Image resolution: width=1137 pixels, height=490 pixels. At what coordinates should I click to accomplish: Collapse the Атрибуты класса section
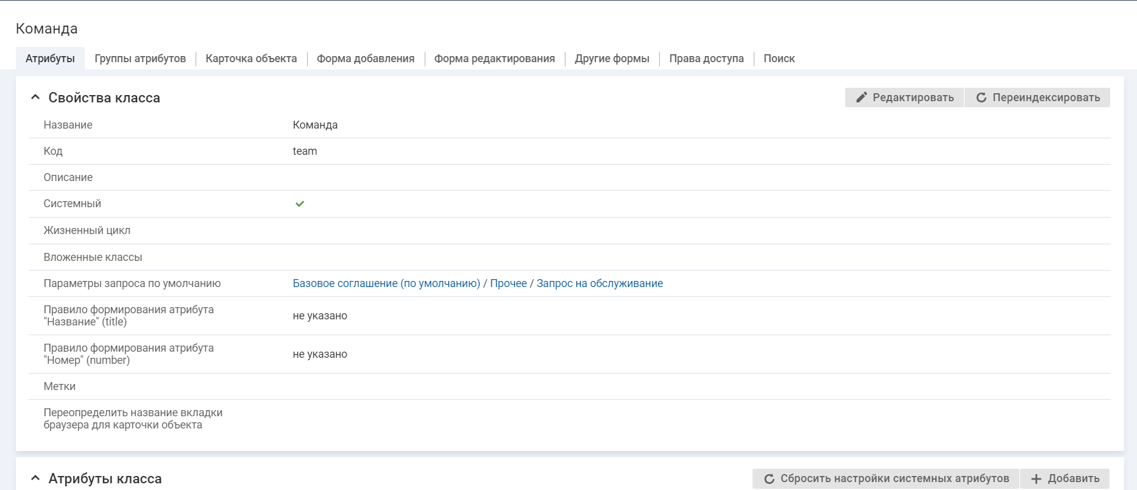[35, 478]
